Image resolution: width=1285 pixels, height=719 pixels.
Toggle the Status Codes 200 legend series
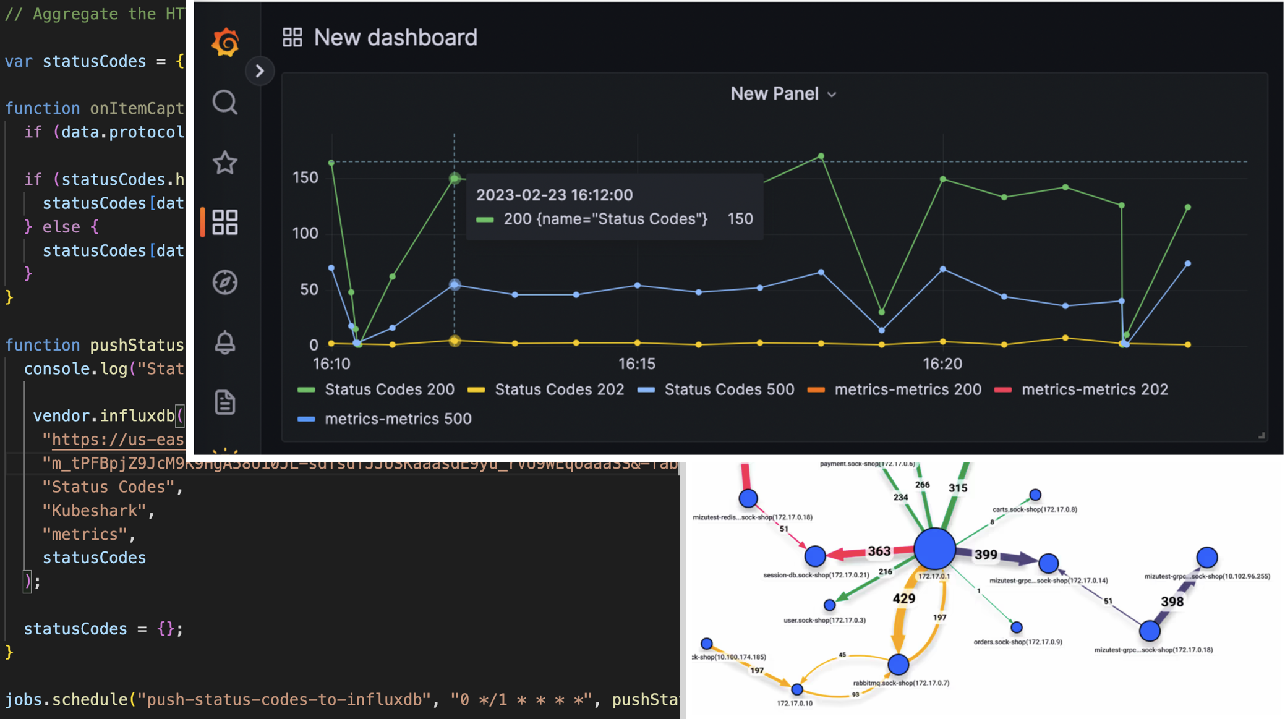coord(390,389)
